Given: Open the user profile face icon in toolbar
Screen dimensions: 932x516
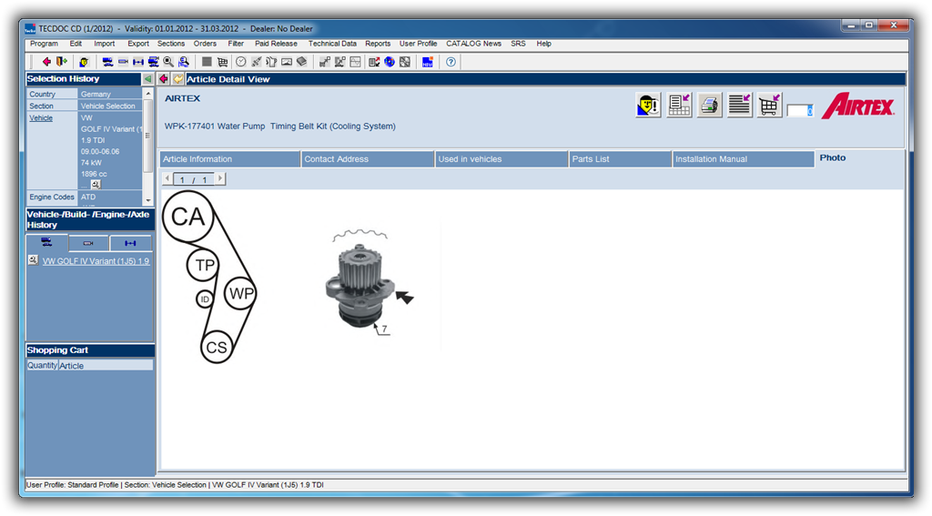Looking at the screenshot, I should point(84,62).
